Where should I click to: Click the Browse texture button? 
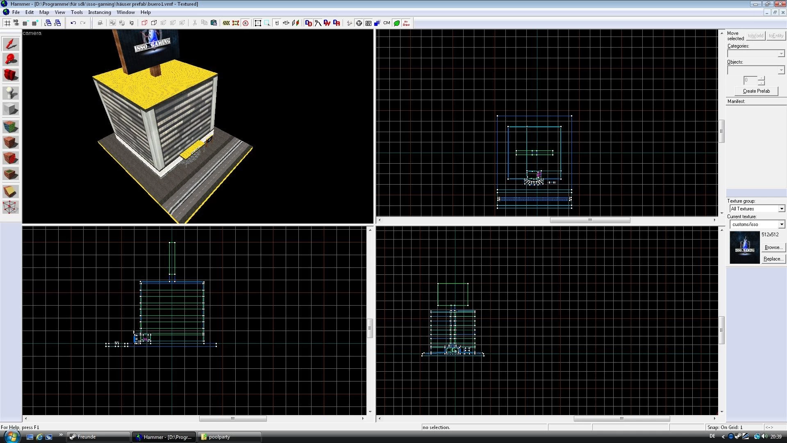pyautogui.click(x=773, y=247)
